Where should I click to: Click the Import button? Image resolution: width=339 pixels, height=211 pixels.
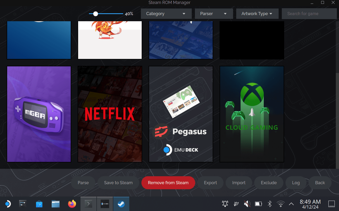[239, 183]
